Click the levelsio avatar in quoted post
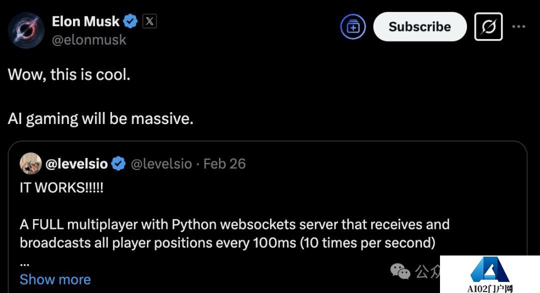This screenshot has width=540, height=293. click(30, 163)
